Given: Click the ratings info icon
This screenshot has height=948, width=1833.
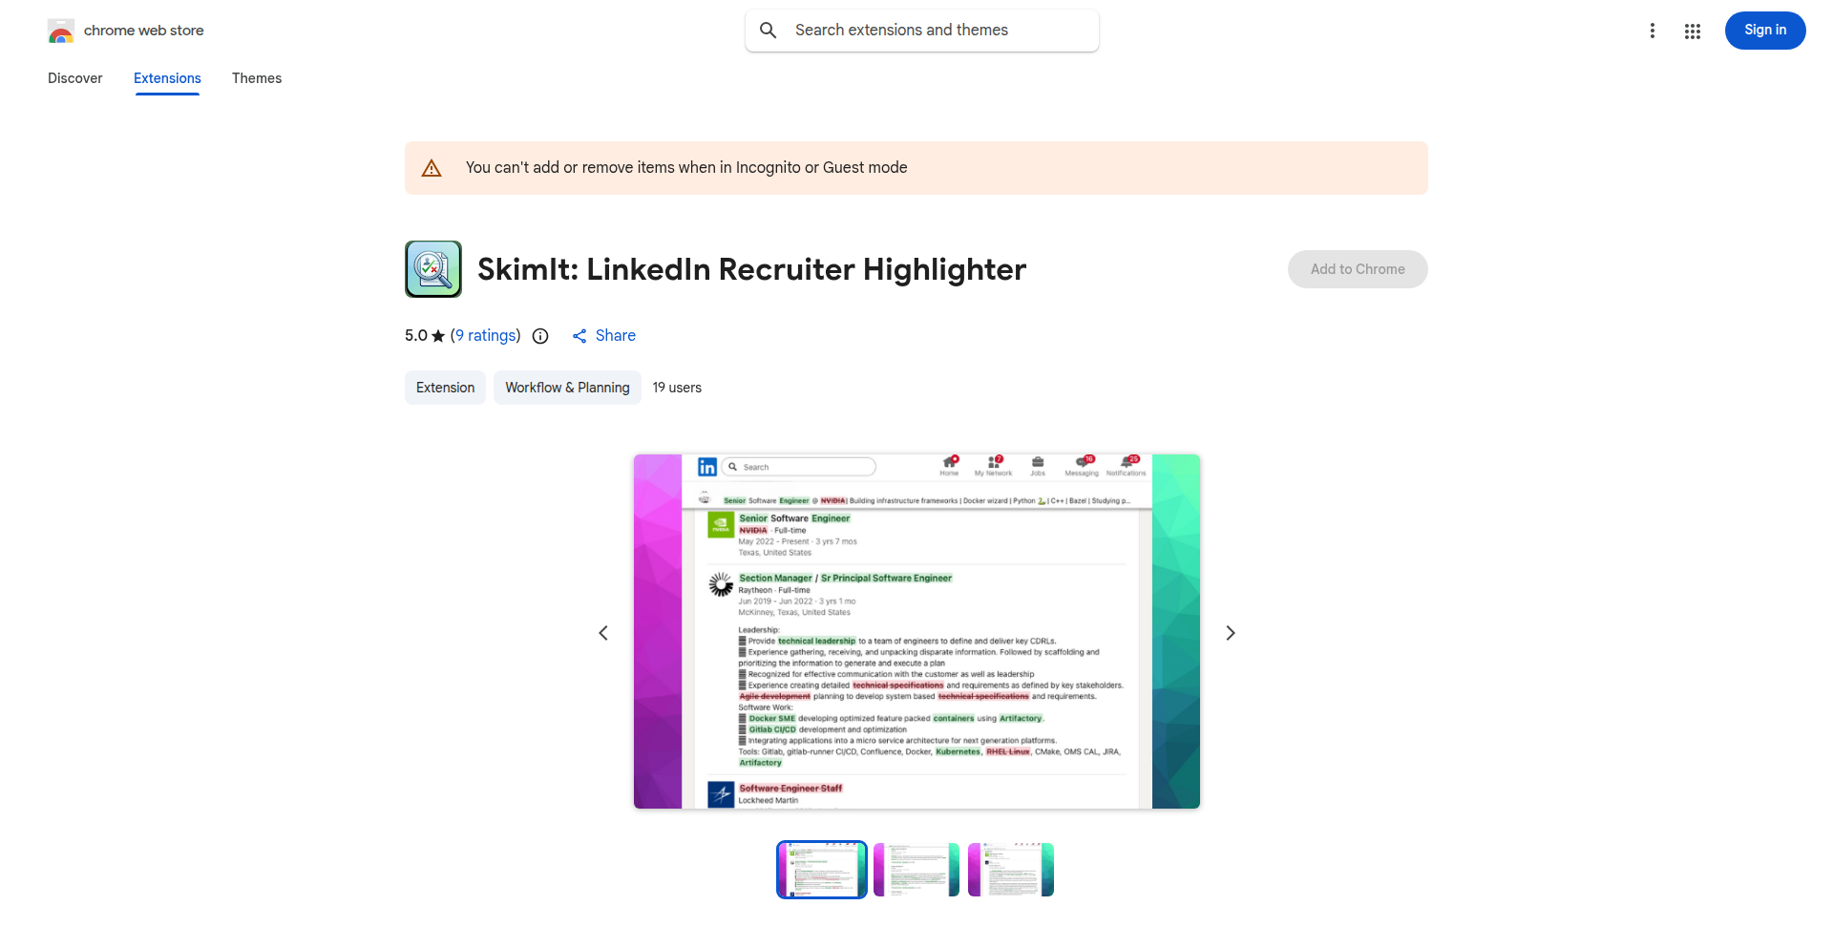Looking at the screenshot, I should point(540,336).
